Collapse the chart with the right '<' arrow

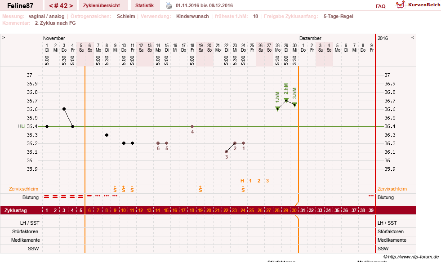413,37
